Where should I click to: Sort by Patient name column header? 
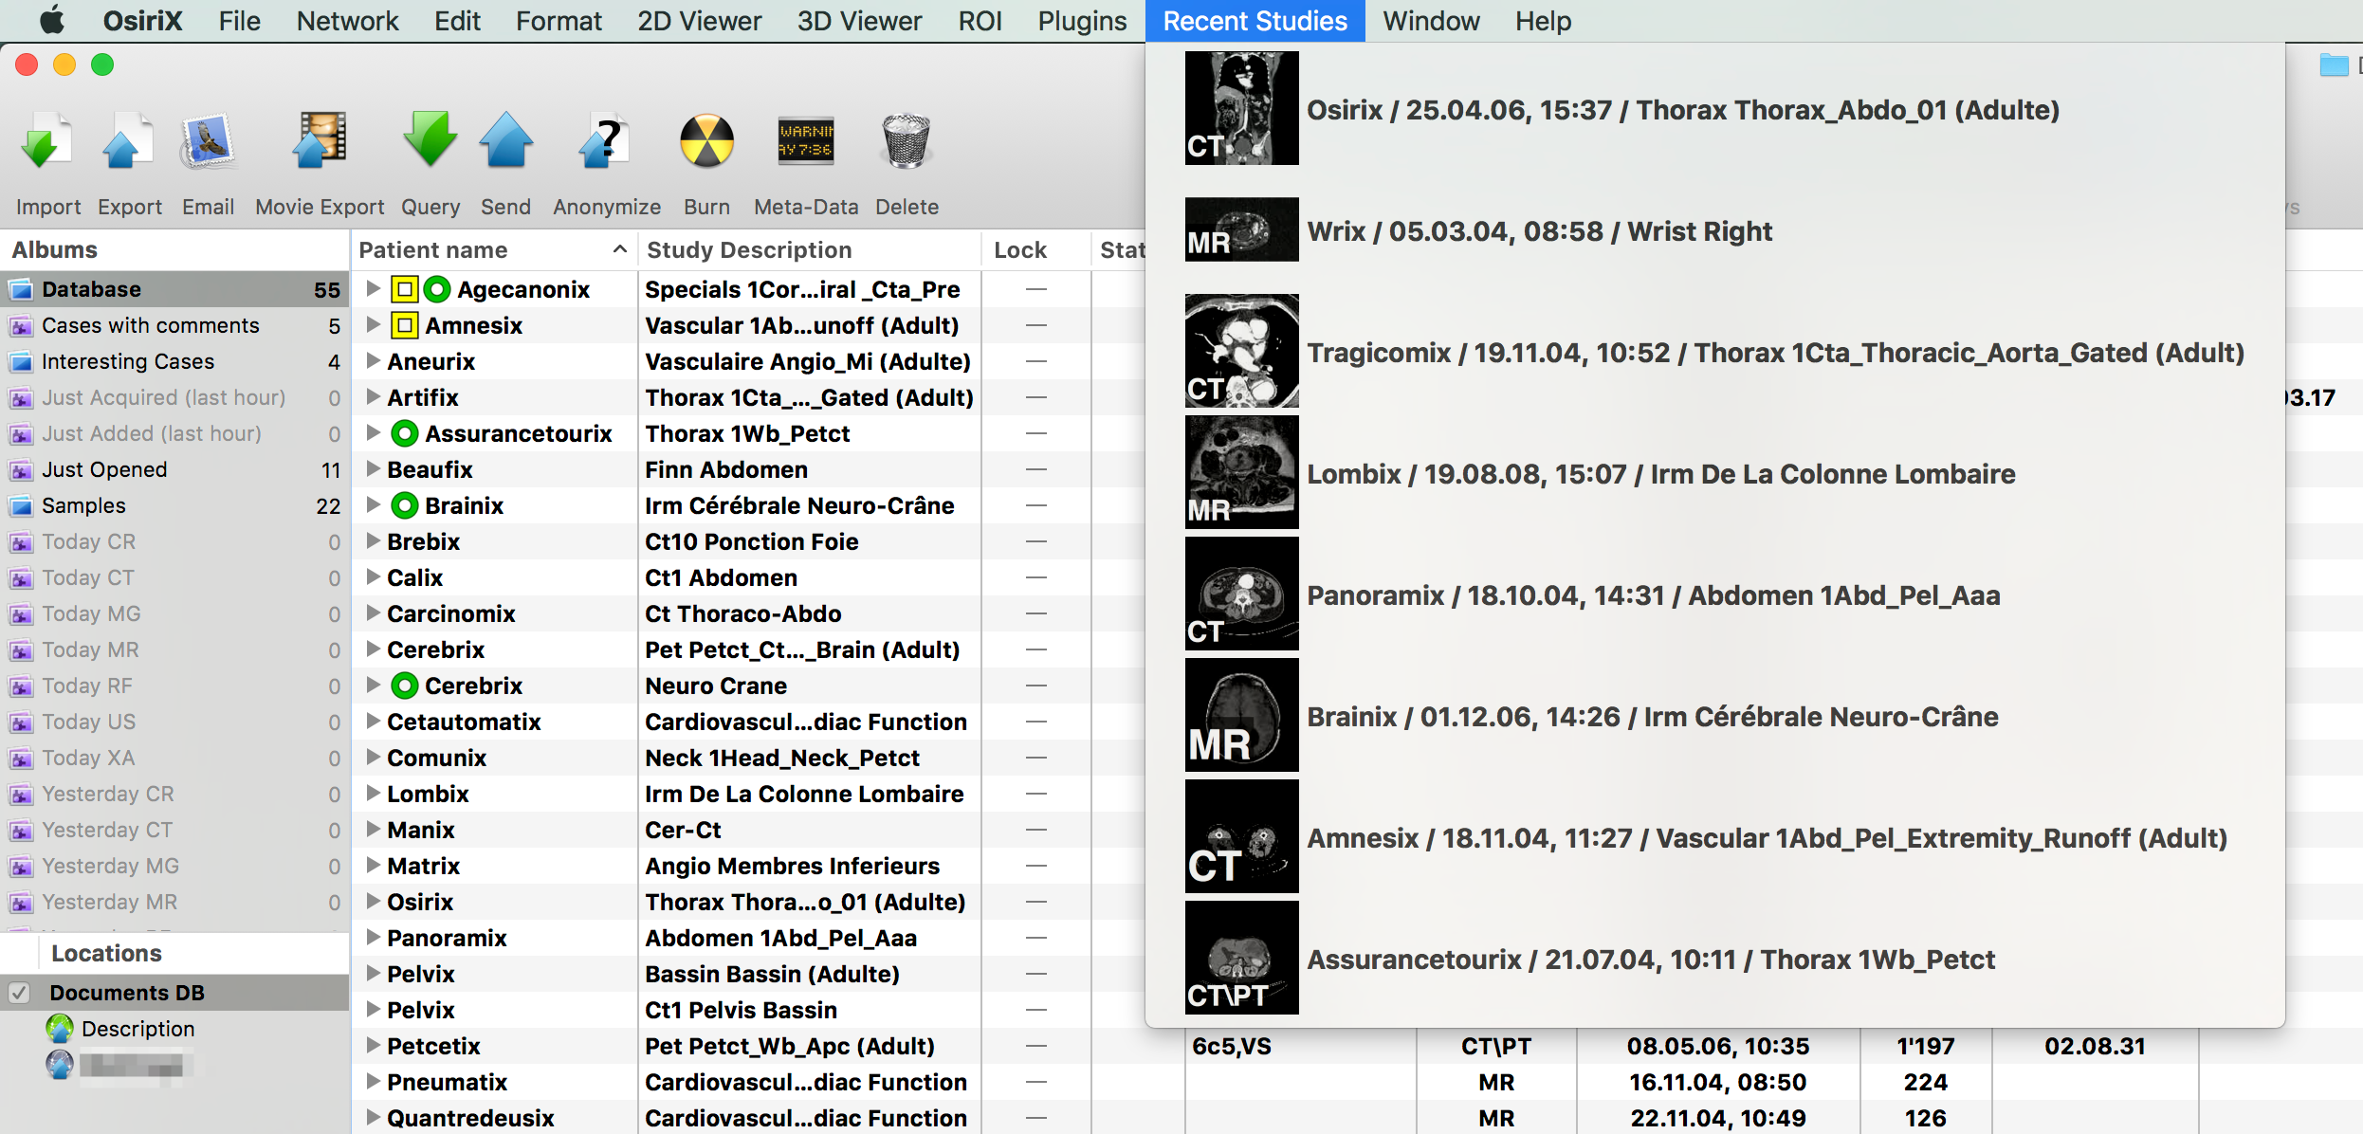pyautogui.click(x=493, y=249)
